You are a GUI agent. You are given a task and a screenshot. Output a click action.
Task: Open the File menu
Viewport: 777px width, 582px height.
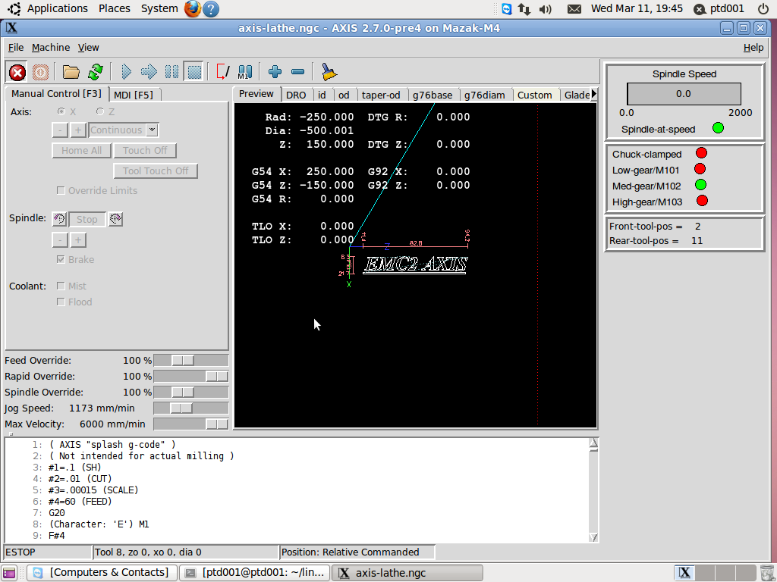(x=16, y=48)
